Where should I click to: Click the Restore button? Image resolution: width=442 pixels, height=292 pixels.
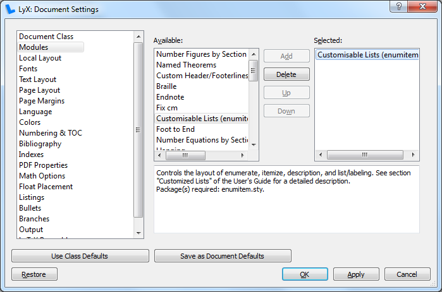coord(34,274)
